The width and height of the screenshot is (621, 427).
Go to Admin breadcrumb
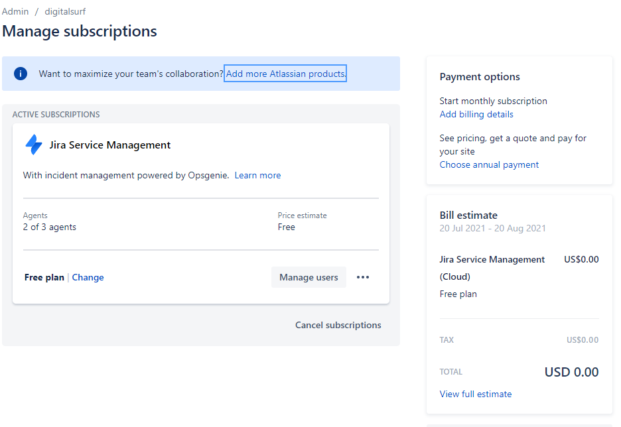(15, 11)
